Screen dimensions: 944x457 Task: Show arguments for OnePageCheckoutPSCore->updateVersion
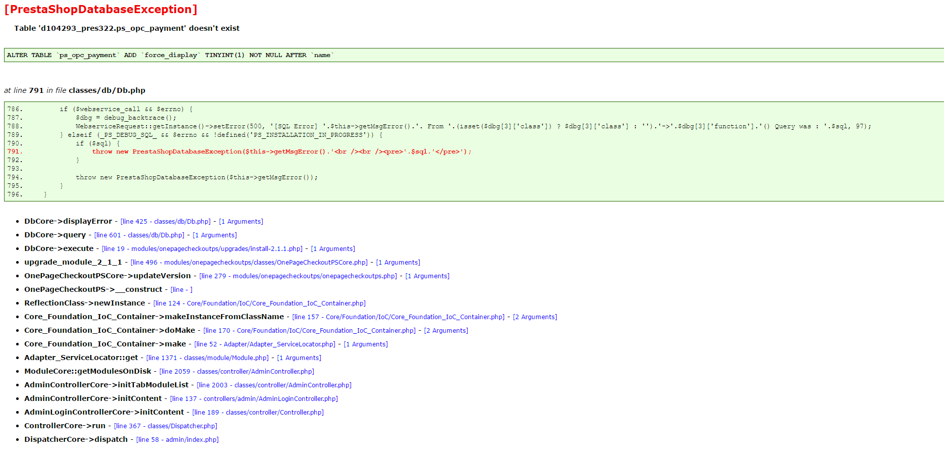click(427, 276)
